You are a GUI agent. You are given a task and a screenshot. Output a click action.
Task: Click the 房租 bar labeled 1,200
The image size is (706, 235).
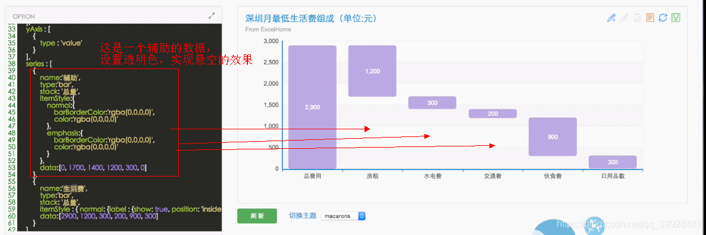coord(372,71)
